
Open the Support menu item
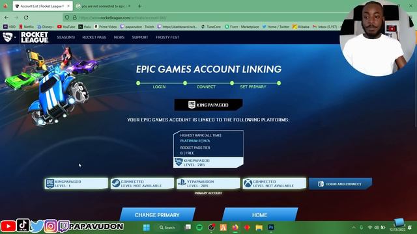pos(140,38)
